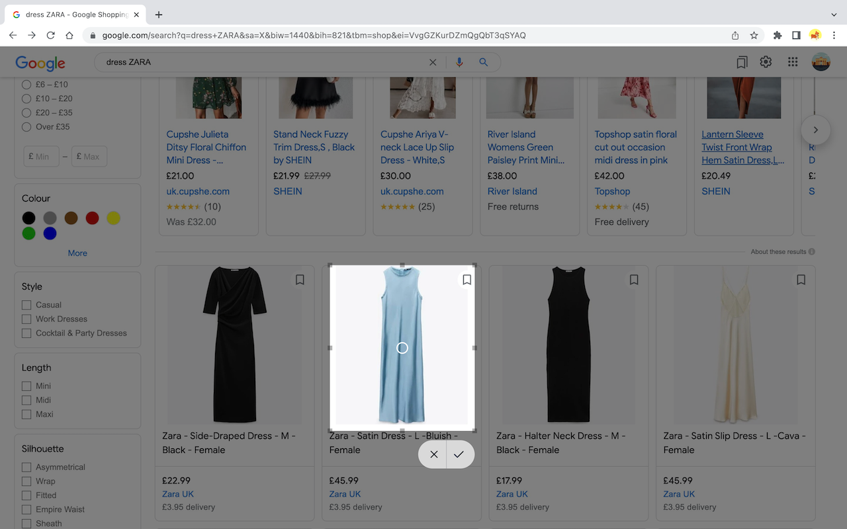
Task: Open Topshop satin floral midi dress link
Action: (635, 147)
